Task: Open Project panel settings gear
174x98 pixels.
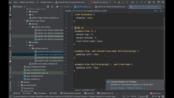Action: (x=57, y=7)
